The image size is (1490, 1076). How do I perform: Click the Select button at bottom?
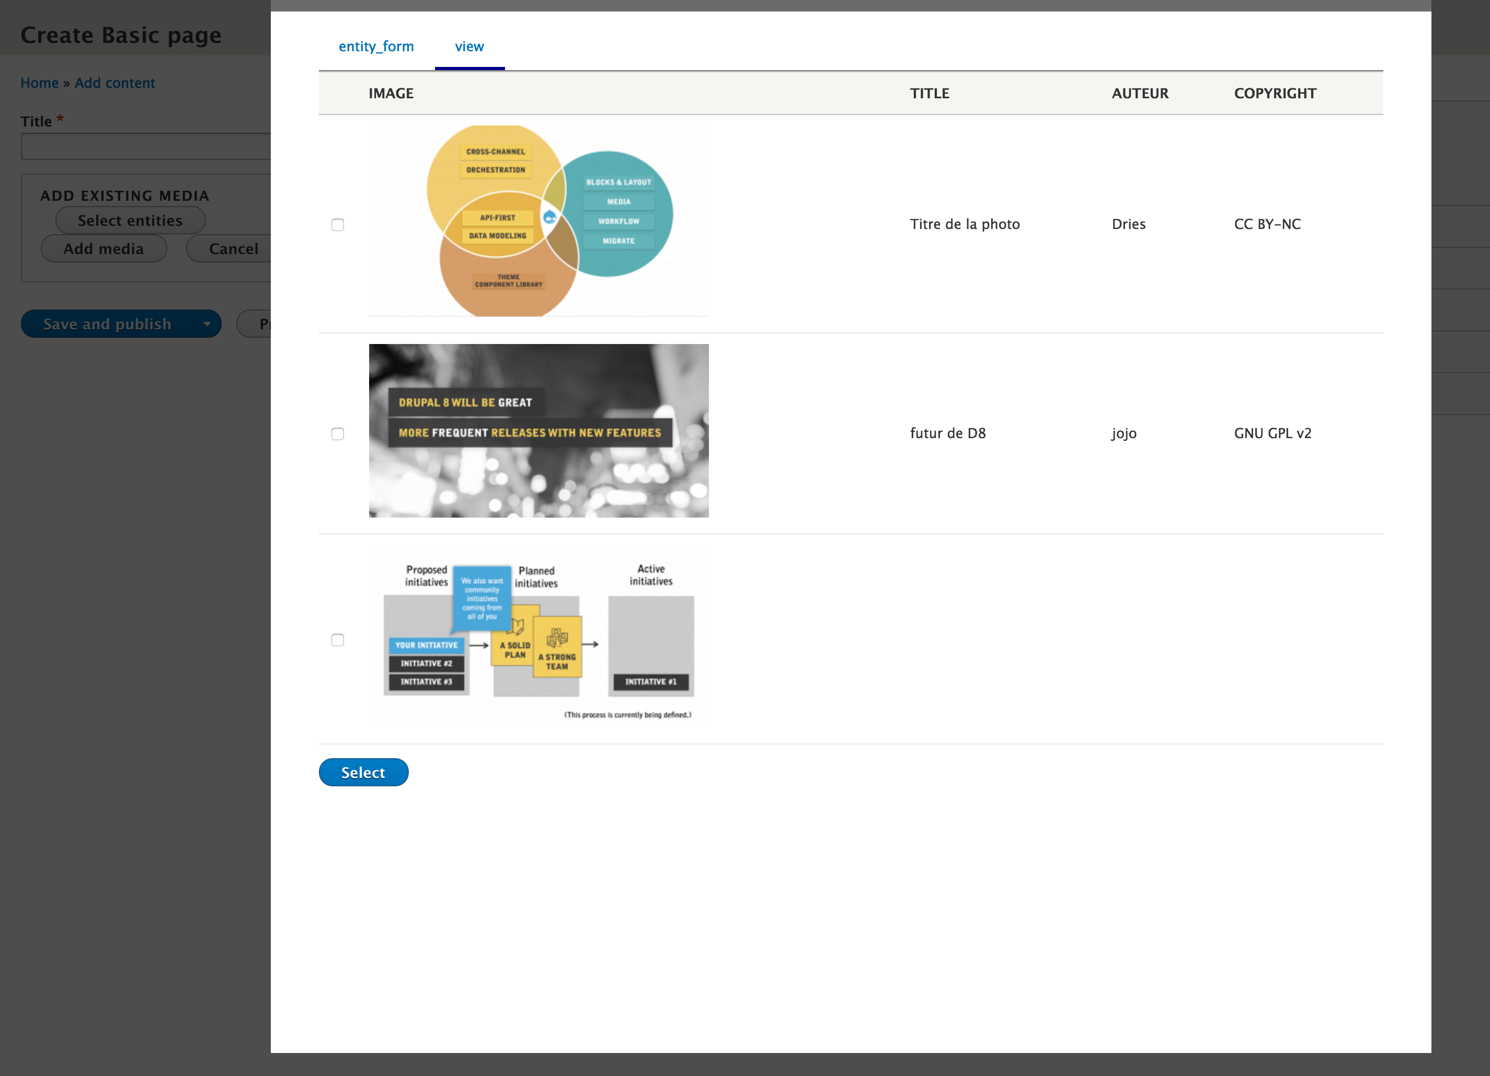click(363, 772)
